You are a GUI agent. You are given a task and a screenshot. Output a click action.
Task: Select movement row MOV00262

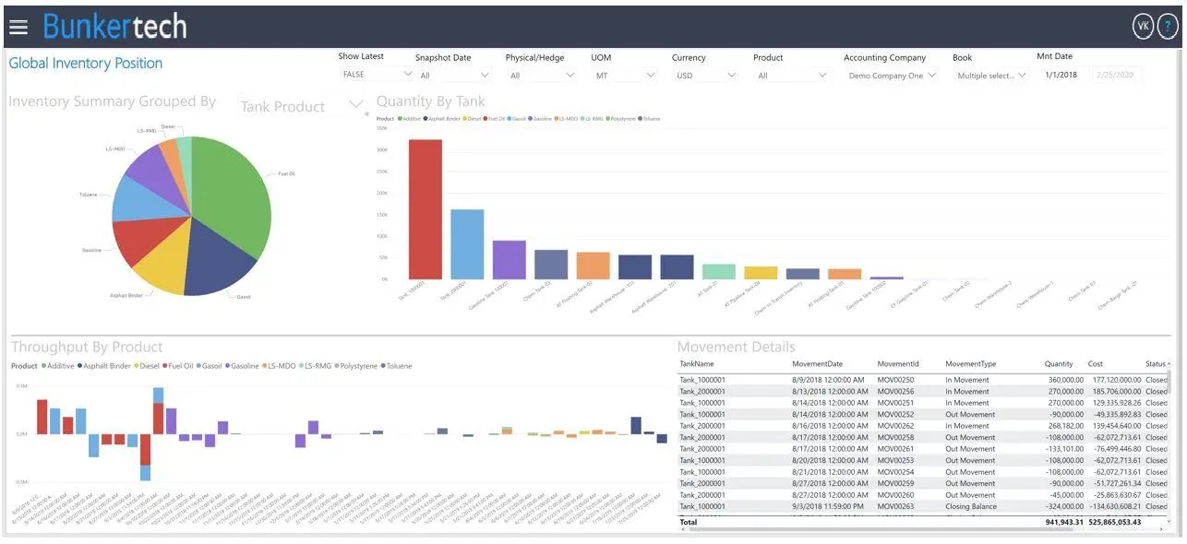923,426
